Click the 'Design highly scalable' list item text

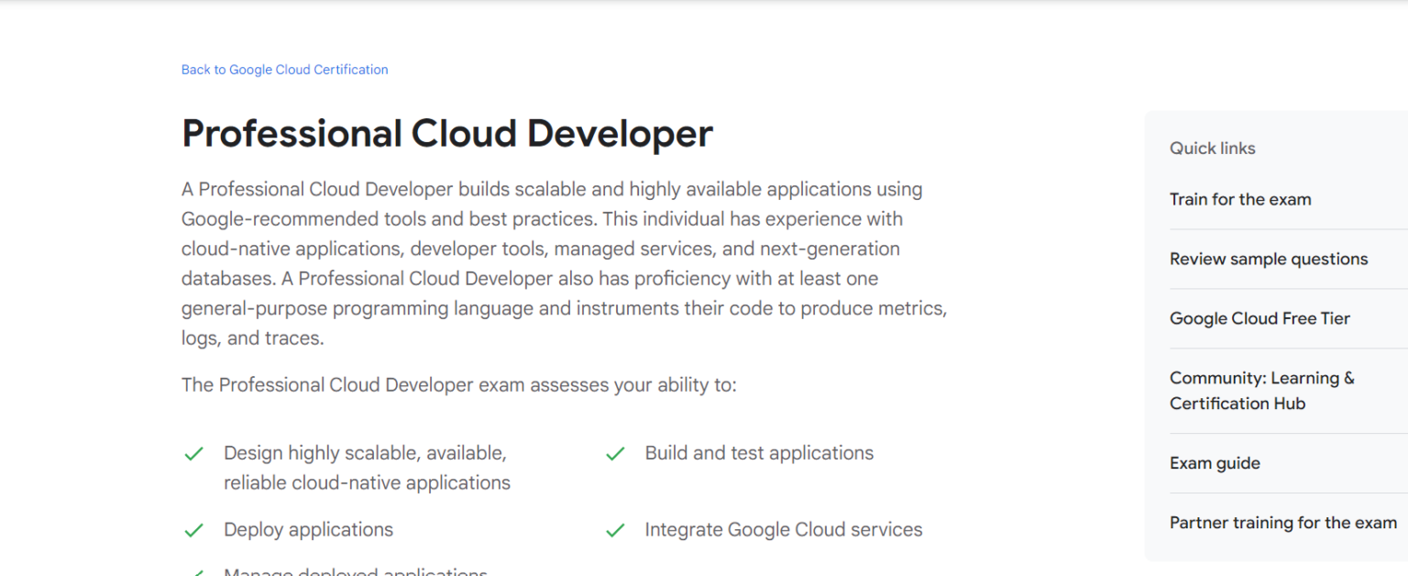pos(366,467)
